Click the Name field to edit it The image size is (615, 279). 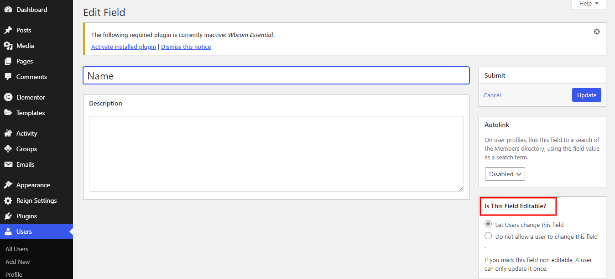[x=276, y=75]
